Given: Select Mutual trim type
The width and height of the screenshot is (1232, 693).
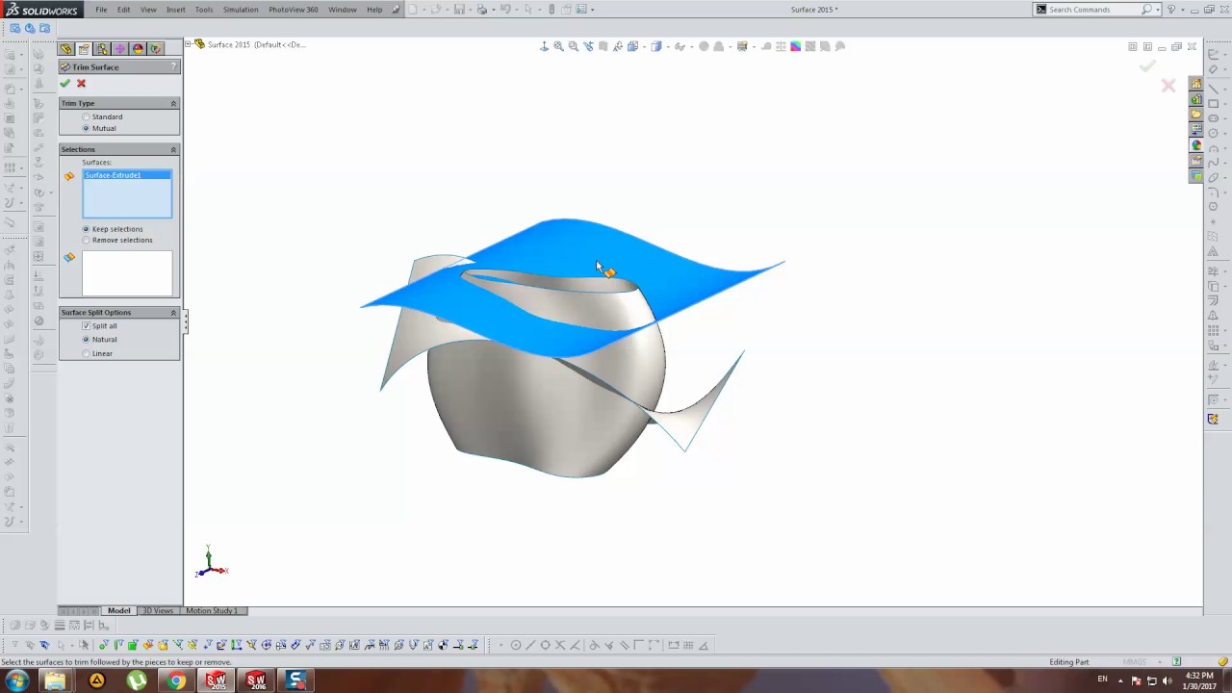Looking at the screenshot, I should [x=87, y=128].
